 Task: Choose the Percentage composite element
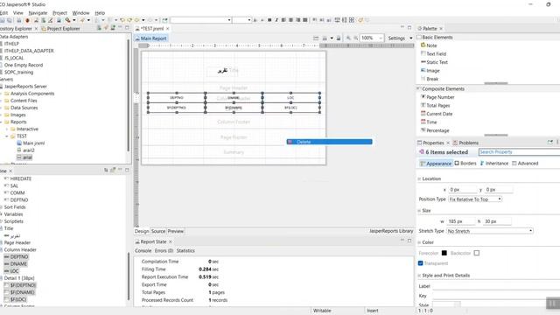(435, 130)
